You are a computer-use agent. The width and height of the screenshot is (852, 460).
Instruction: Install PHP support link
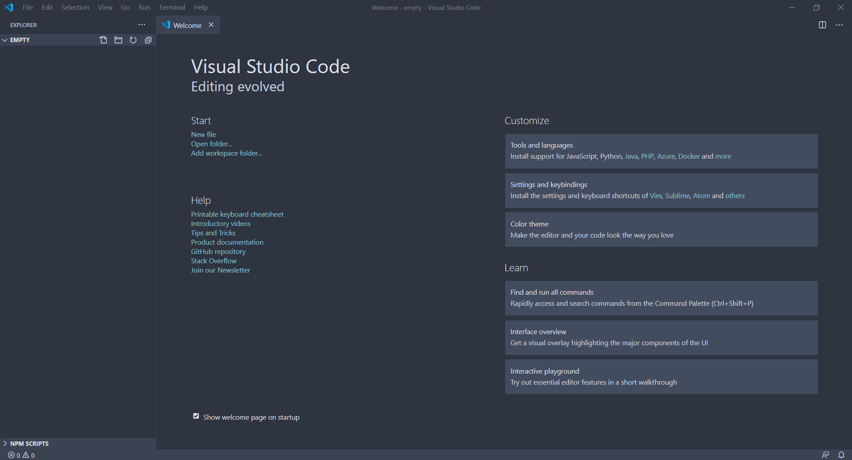point(647,156)
